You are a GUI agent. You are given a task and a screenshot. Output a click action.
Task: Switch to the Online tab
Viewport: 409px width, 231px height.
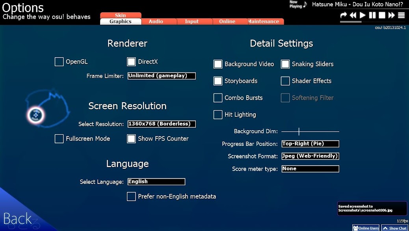pyautogui.click(x=227, y=21)
